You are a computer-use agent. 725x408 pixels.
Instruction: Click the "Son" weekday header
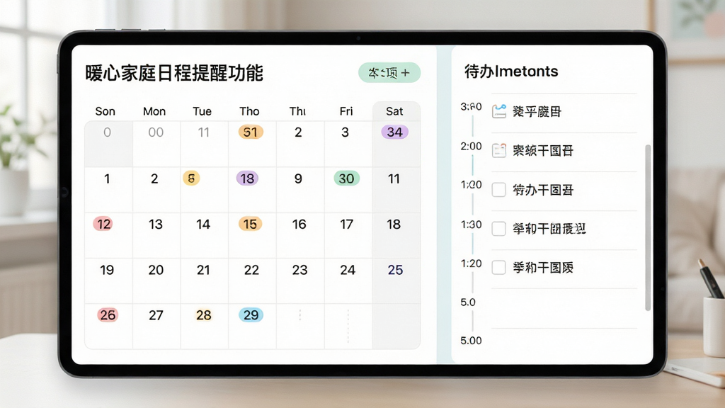pos(105,111)
